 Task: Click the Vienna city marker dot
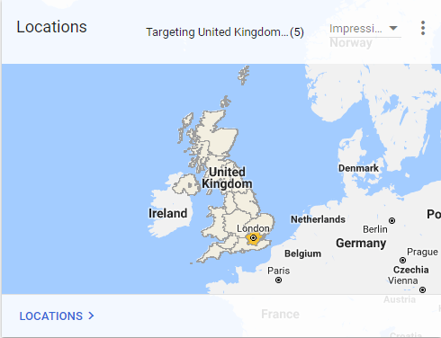coord(422,289)
